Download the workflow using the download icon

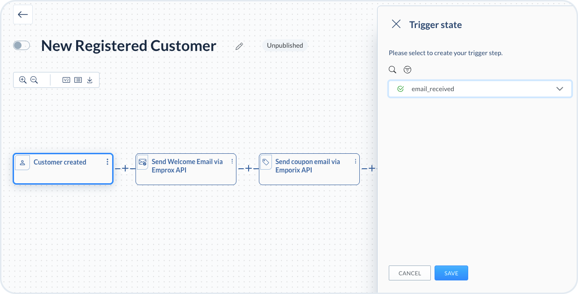90,80
